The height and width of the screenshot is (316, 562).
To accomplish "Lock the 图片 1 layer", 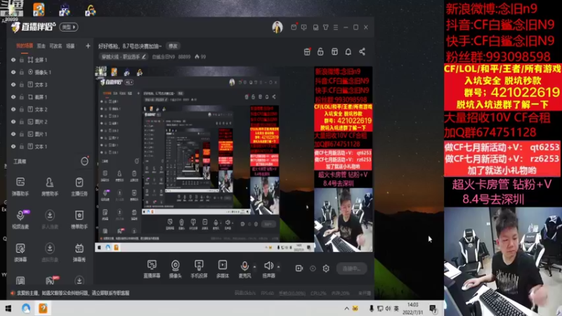I will click(22, 134).
